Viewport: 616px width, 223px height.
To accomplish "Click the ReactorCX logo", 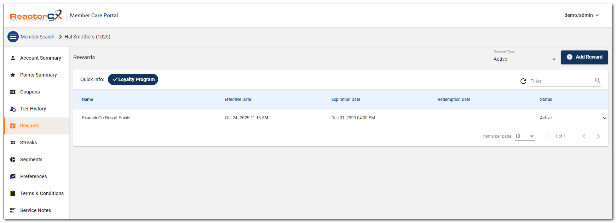I will 36,16.
